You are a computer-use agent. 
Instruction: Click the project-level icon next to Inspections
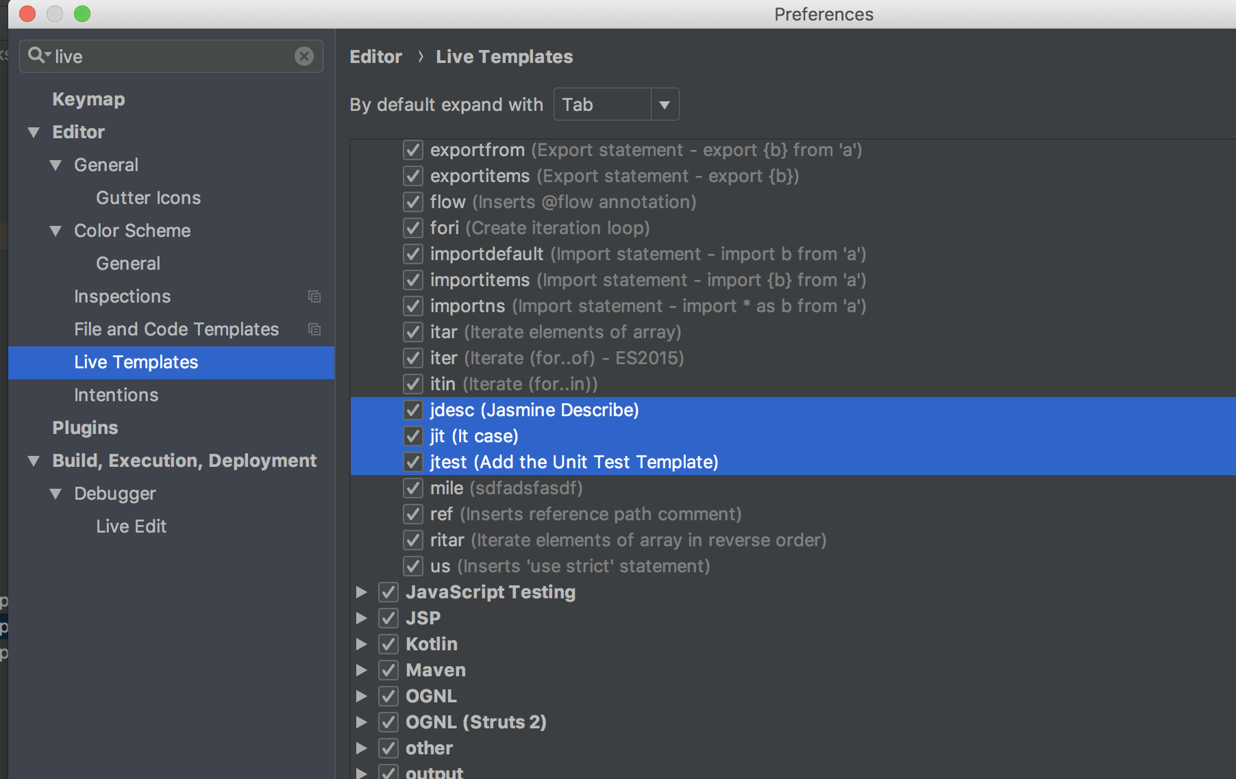point(314,296)
